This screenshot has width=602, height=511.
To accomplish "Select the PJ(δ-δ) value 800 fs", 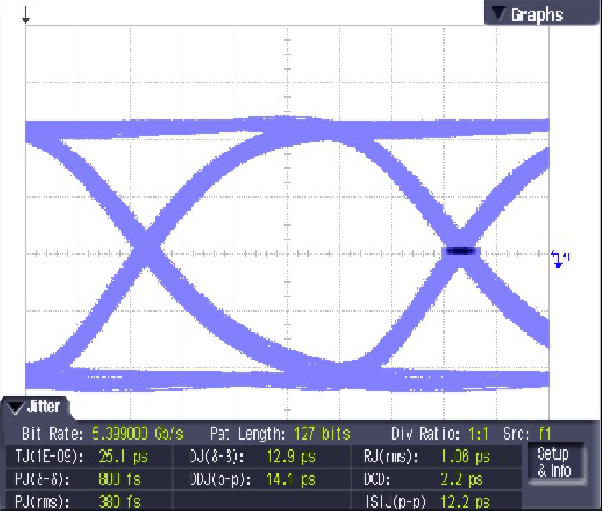I will (x=119, y=480).
